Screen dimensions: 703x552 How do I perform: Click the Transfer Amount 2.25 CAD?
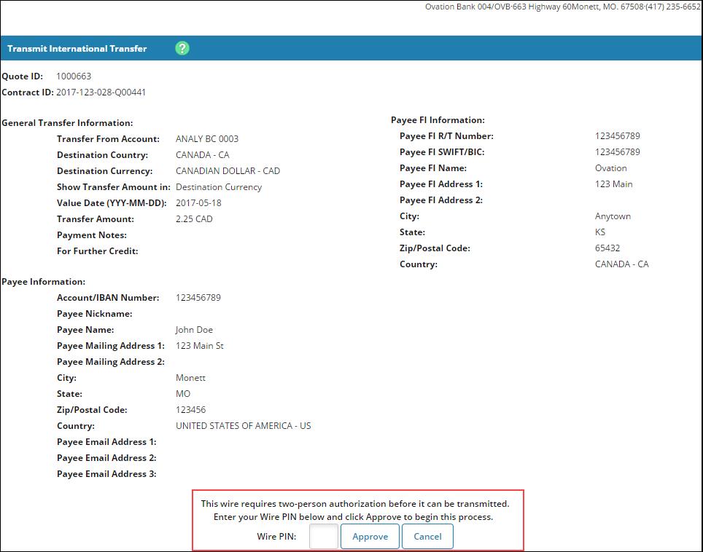pyautogui.click(x=194, y=219)
